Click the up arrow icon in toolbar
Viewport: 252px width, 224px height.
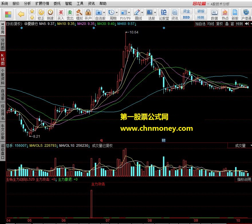(32, 11)
